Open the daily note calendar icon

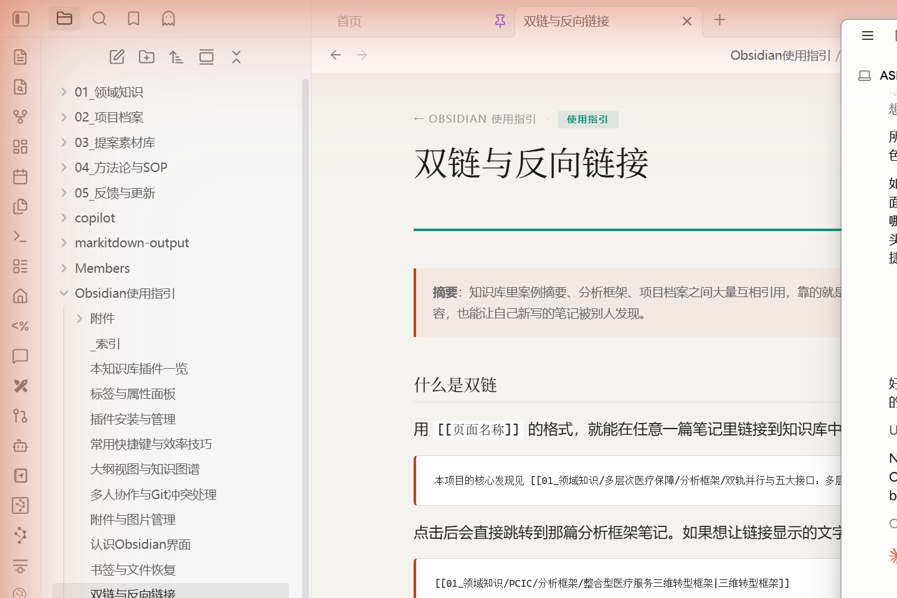tap(21, 176)
